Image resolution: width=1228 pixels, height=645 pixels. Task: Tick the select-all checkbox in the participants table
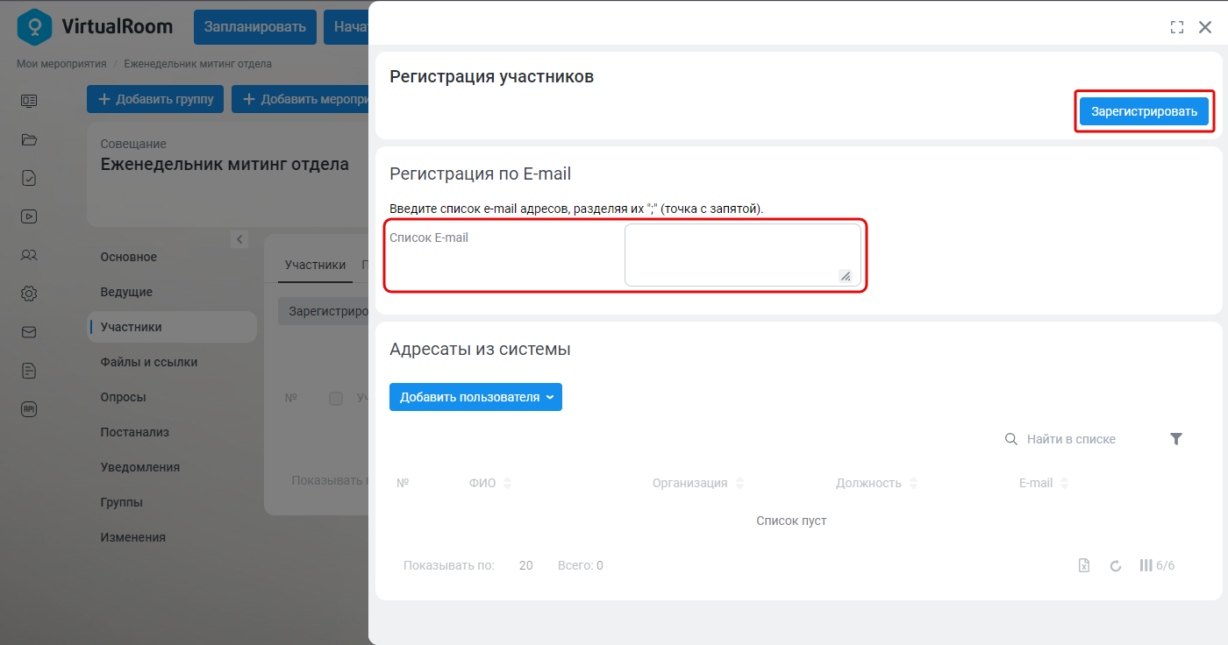pos(336,399)
